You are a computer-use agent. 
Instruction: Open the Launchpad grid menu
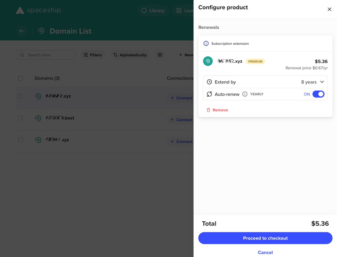pyautogui.click(x=183, y=11)
